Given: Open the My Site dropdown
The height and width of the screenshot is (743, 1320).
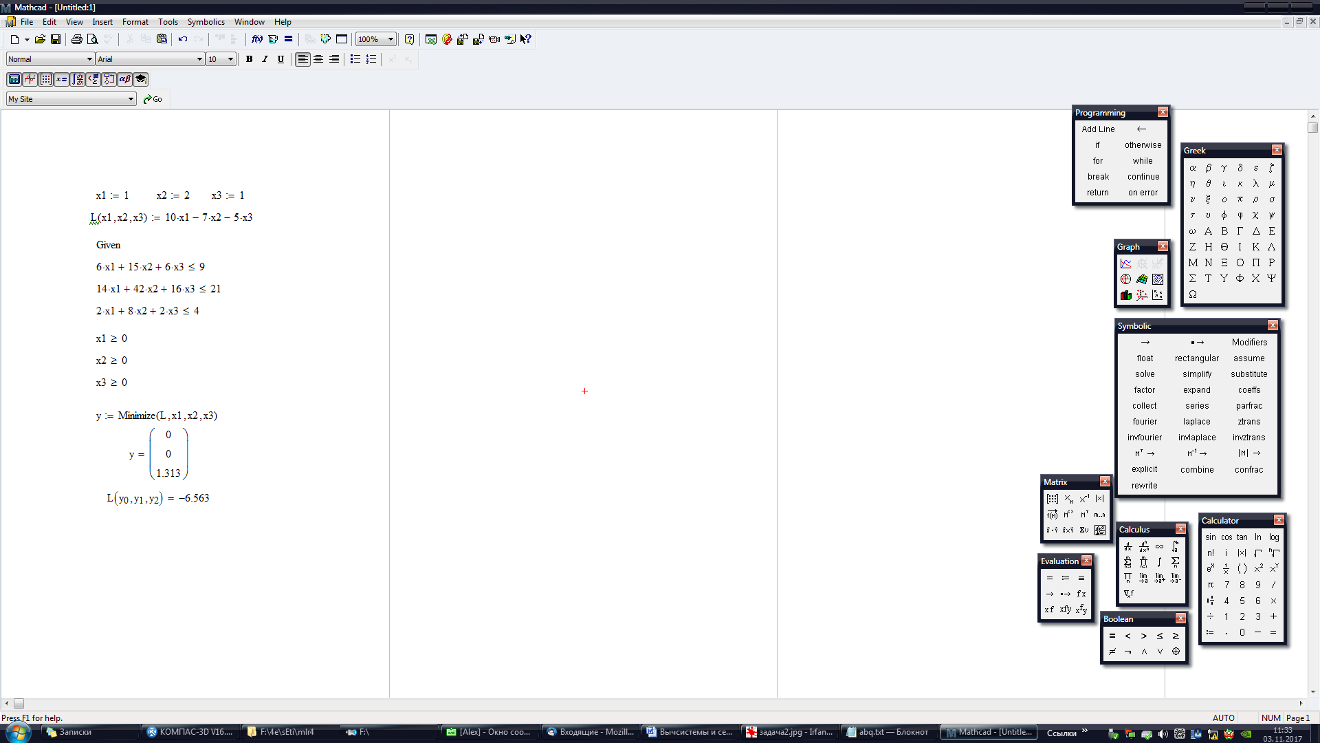Looking at the screenshot, I should (131, 99).
